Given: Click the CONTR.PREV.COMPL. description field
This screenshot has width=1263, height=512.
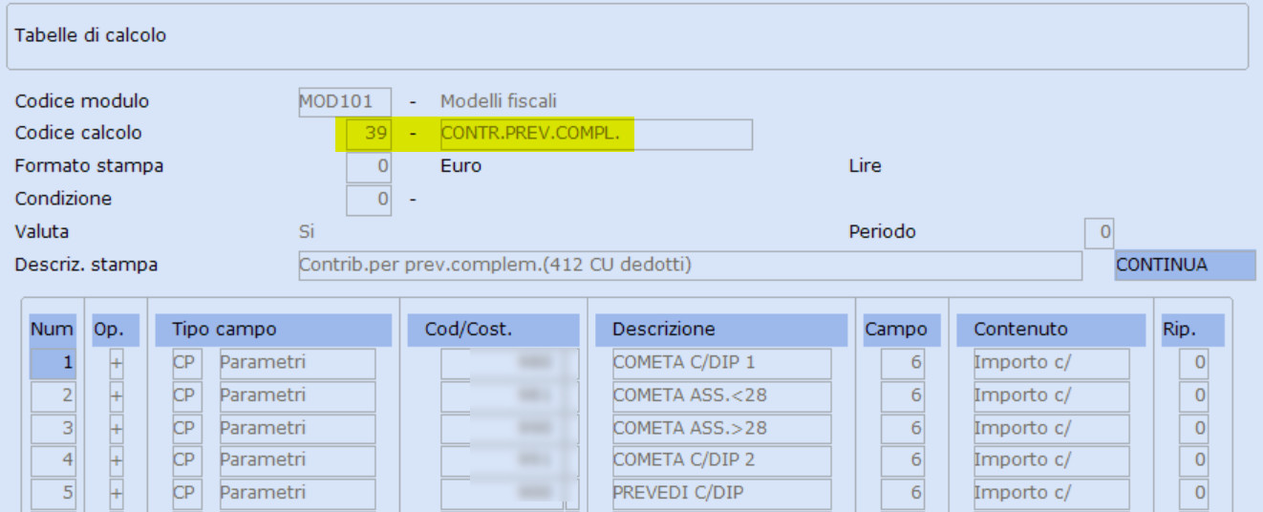Looking at the screenshot, I should tap(595, 135).
